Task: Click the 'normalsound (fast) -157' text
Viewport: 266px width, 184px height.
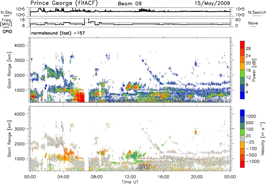Action: [x=58, y=33]
